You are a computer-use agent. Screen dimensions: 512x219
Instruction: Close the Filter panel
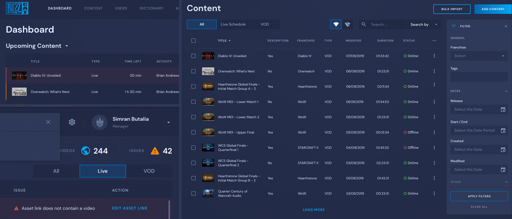pos(506,26)
